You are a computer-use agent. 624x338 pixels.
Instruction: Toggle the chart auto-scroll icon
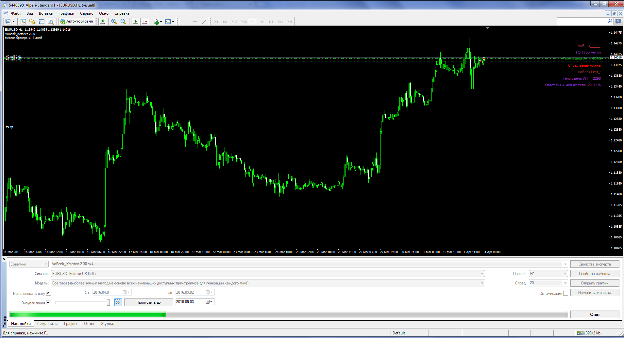(135, 22)
